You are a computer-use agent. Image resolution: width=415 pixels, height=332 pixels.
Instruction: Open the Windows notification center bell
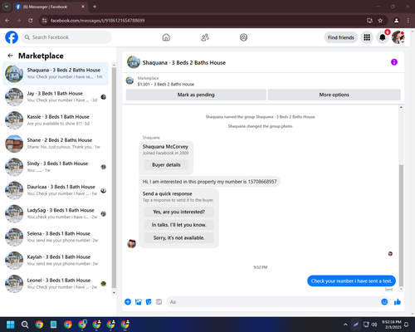click(x=406, y=325)
